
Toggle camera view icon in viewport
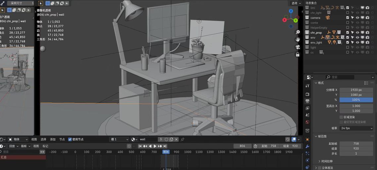298,47
